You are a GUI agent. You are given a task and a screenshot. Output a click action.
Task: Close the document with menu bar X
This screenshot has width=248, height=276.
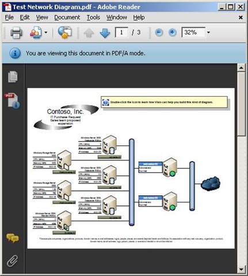pyautogui.click(x=241, y=17)
